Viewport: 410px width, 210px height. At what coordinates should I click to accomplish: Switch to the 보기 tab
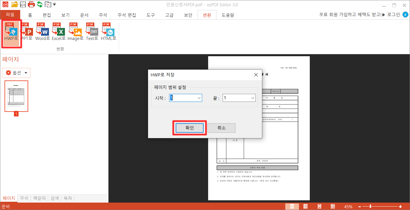click(x=65, y=15)
